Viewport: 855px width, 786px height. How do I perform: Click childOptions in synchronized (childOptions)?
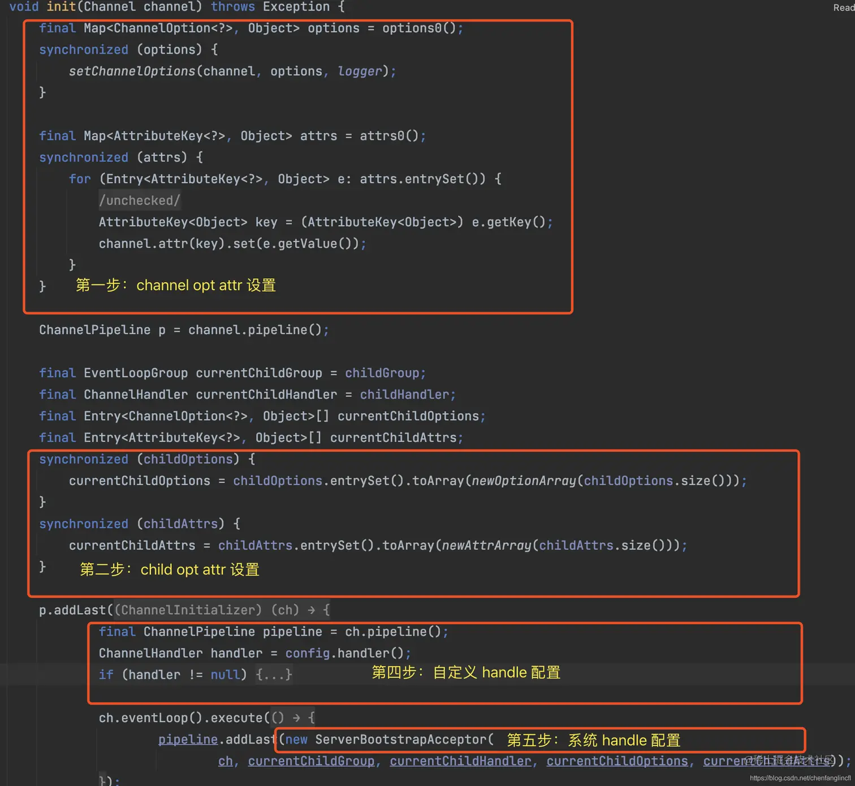[x=188, y=459]
